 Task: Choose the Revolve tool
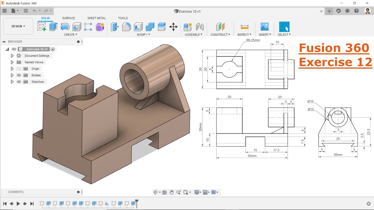(x=65, y=27)
